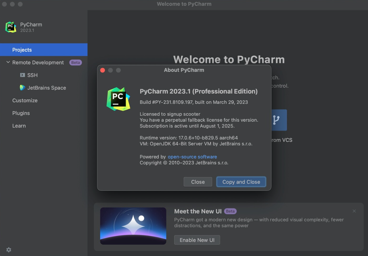Click the Beta badge beside Meet the New UI
This screenshot has width=368, height=256.
coord(231,211)
